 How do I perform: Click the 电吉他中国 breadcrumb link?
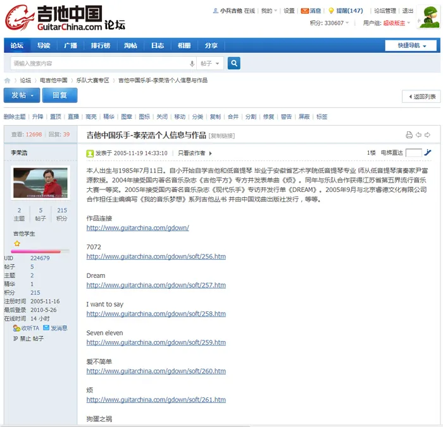[54, 80]
